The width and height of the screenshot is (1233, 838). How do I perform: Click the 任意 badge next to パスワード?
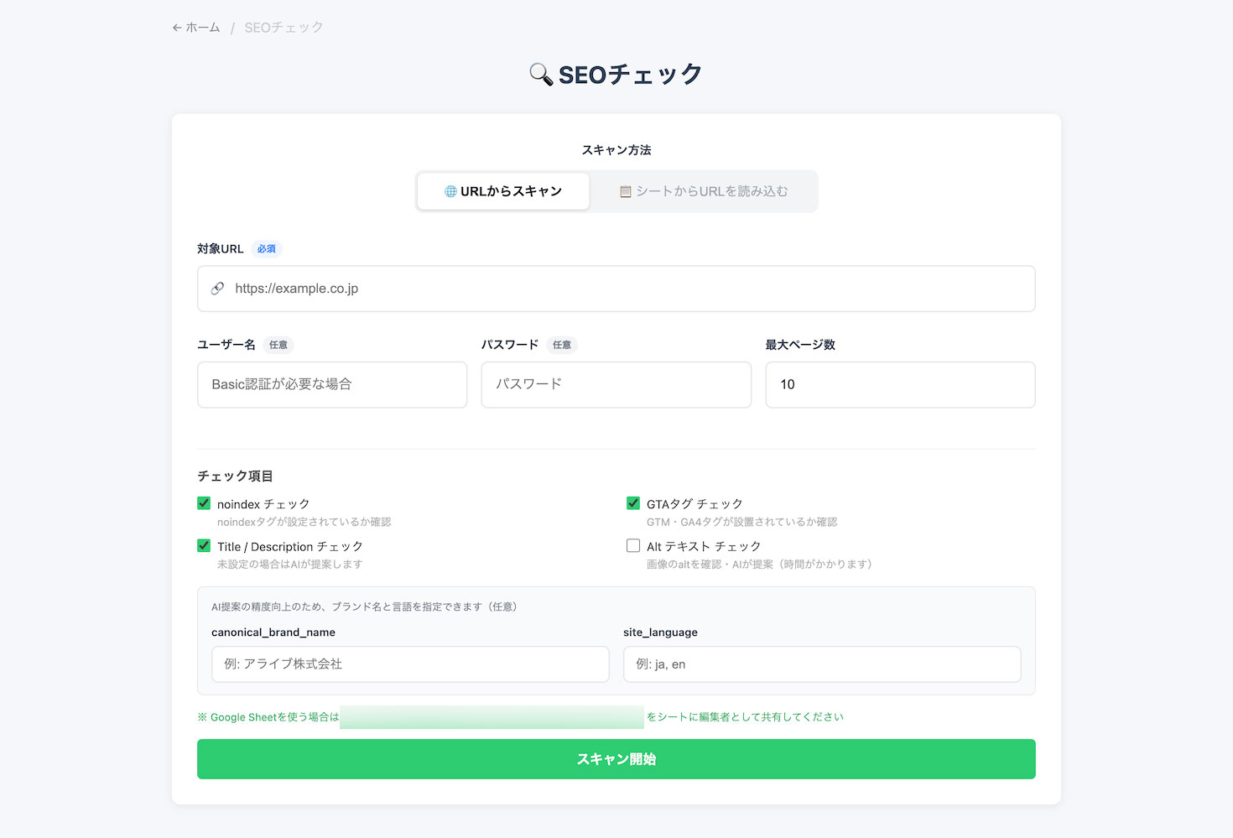(562, 345)
